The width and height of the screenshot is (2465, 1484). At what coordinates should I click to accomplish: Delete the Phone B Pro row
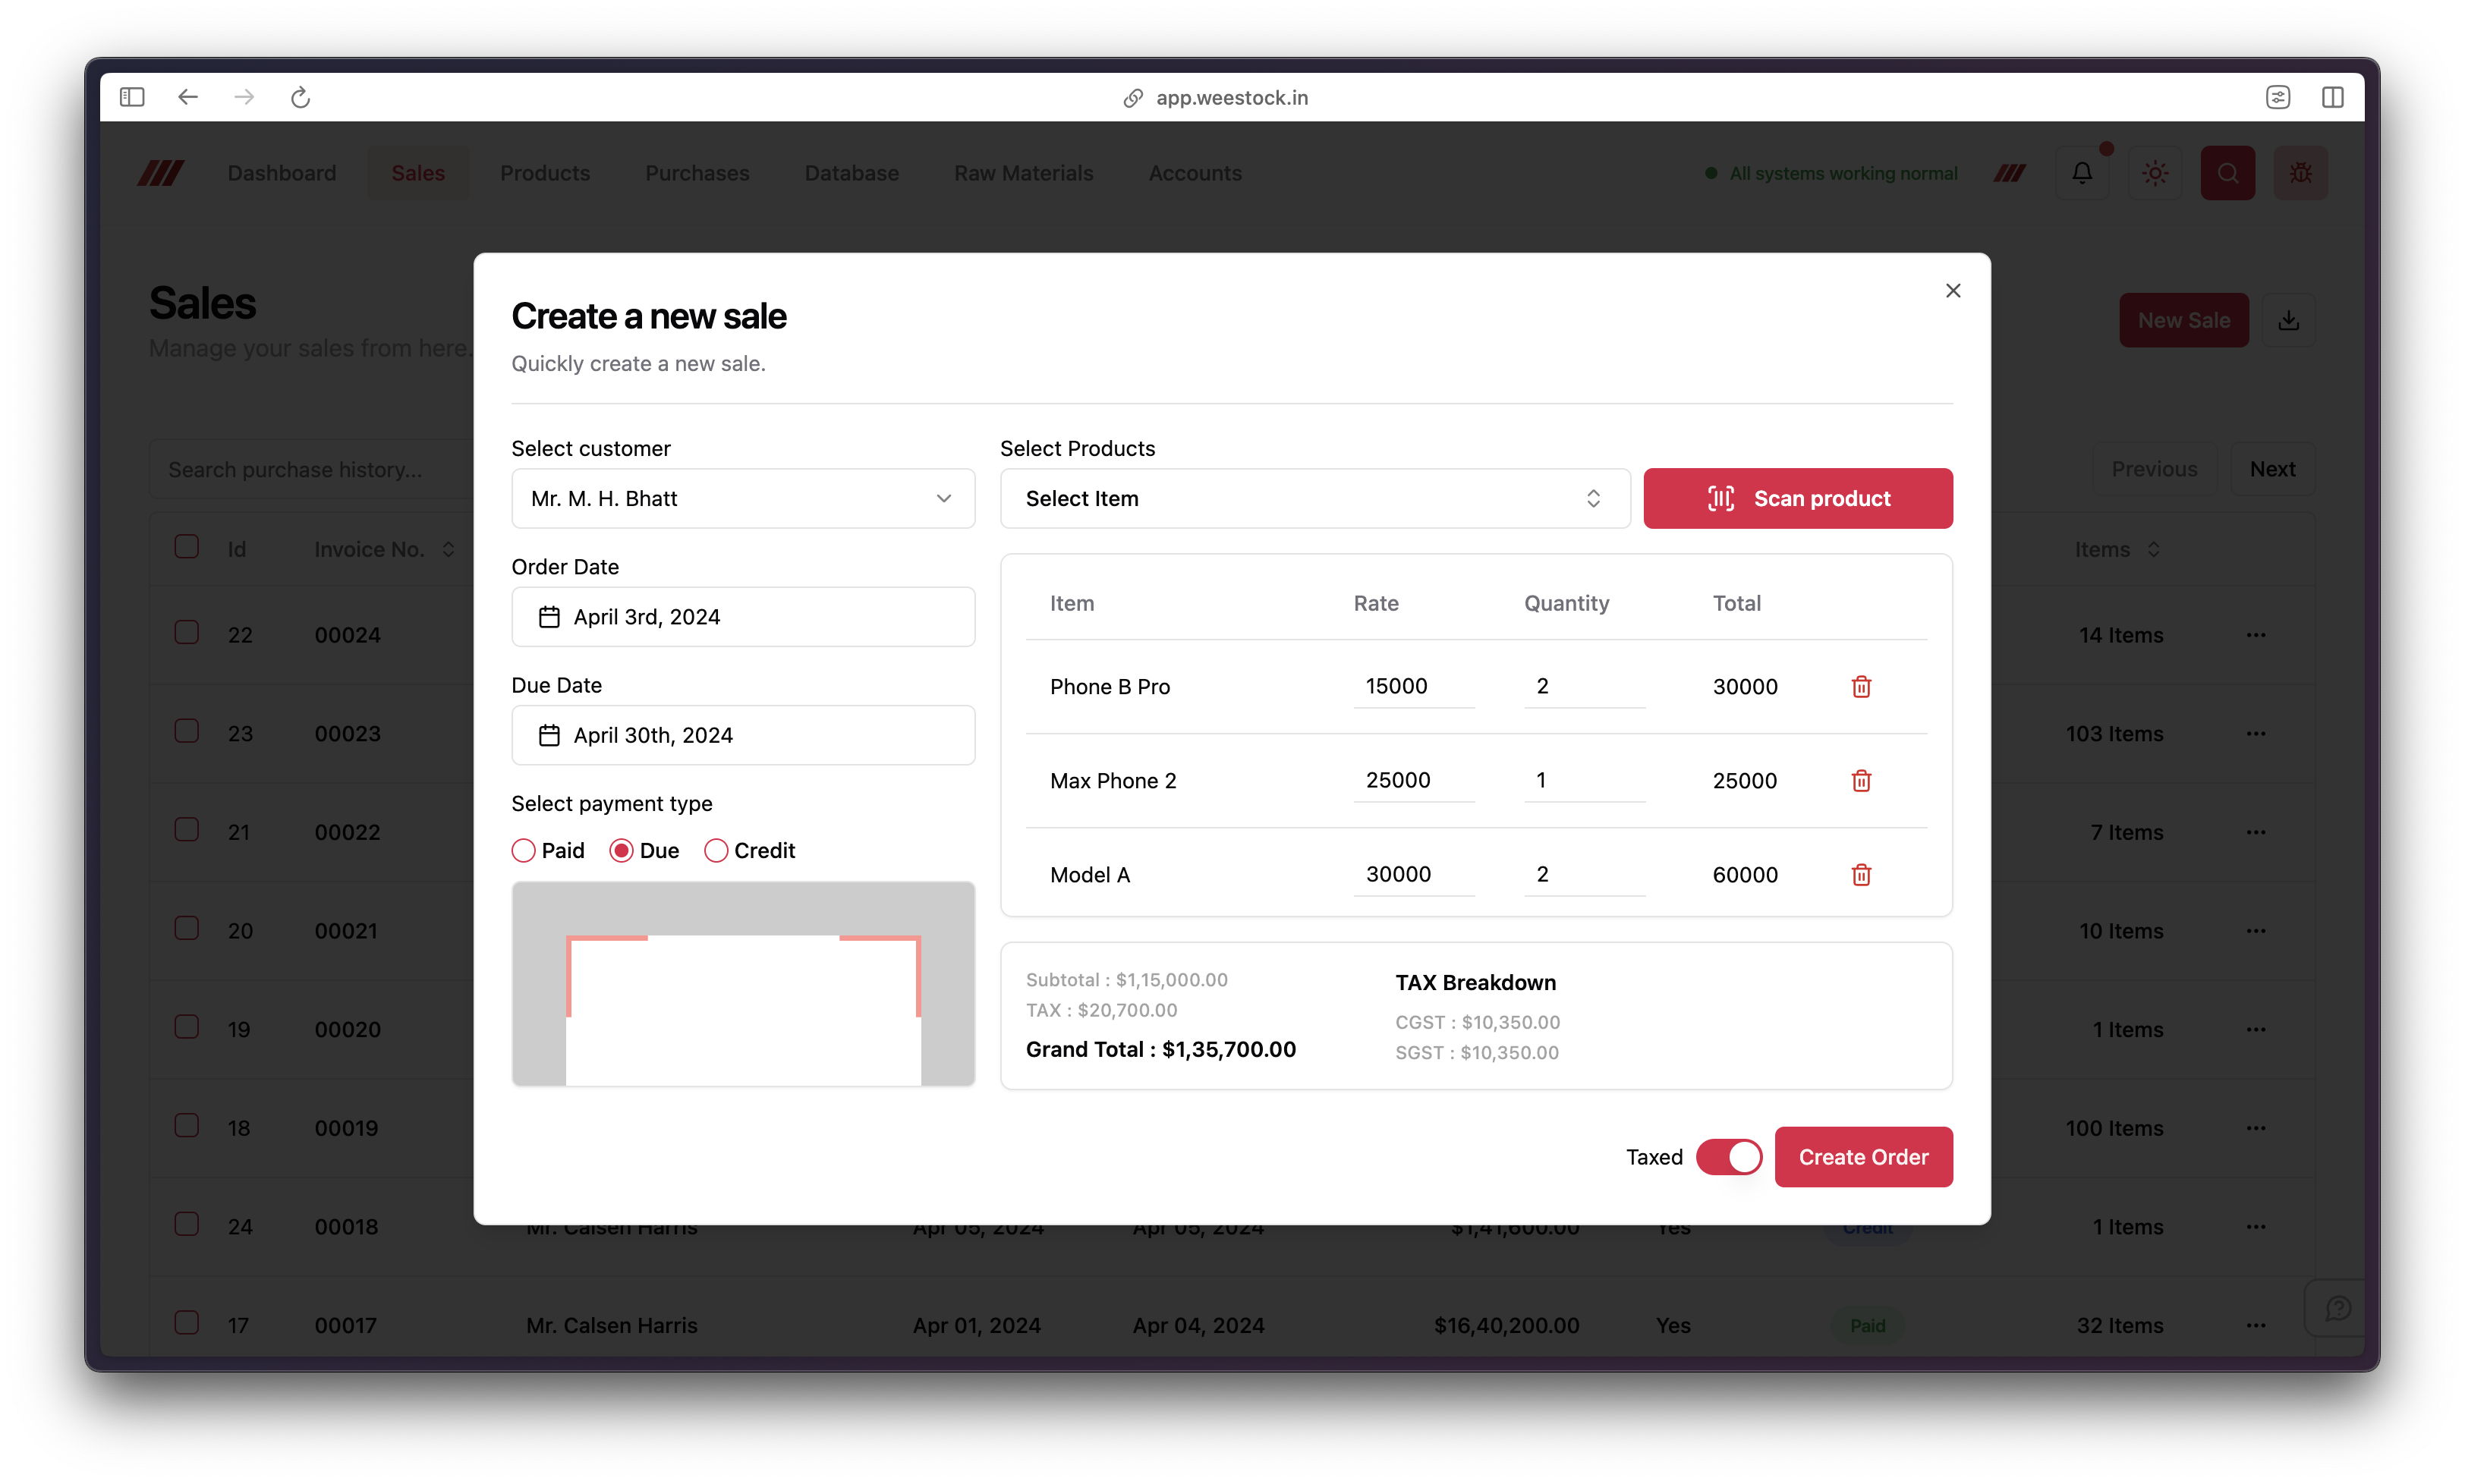click(1860, 687)
